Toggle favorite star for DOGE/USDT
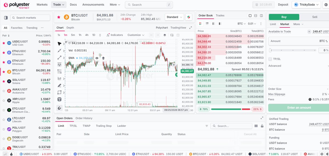 [4, 139]
